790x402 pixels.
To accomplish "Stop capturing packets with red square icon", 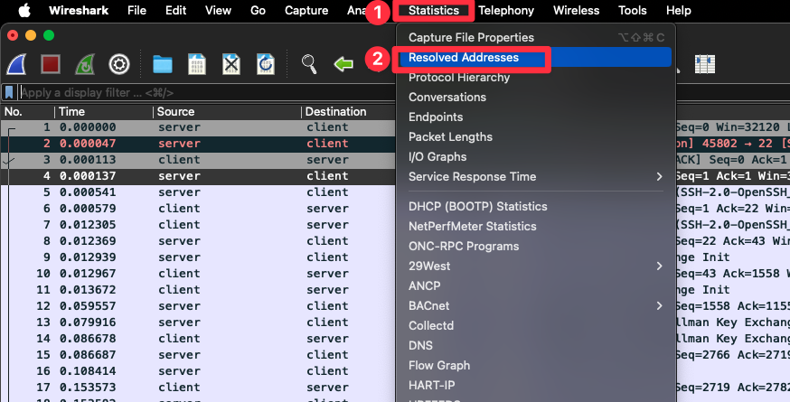I will click(51, 64).
